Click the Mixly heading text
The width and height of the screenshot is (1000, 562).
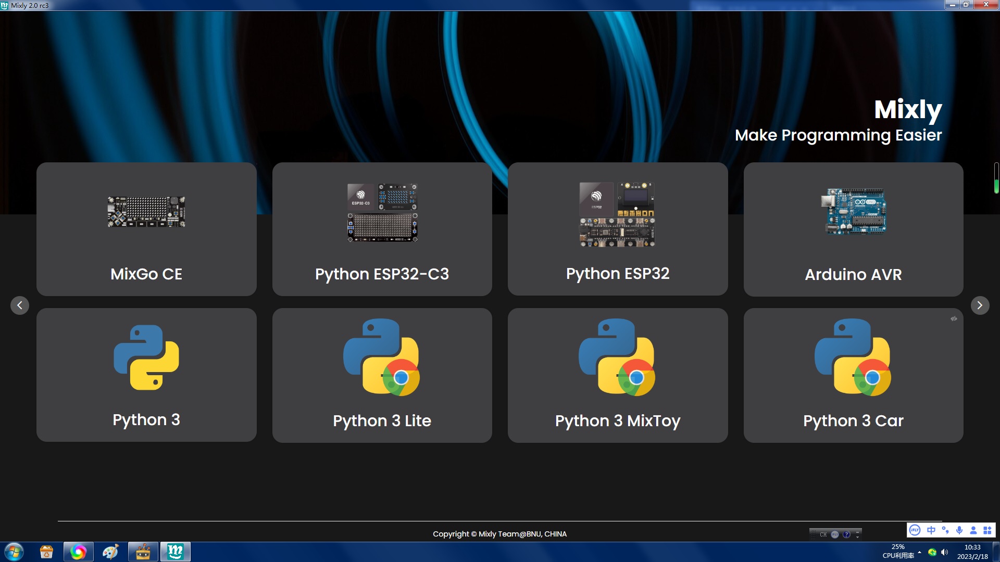click(908, 110)
